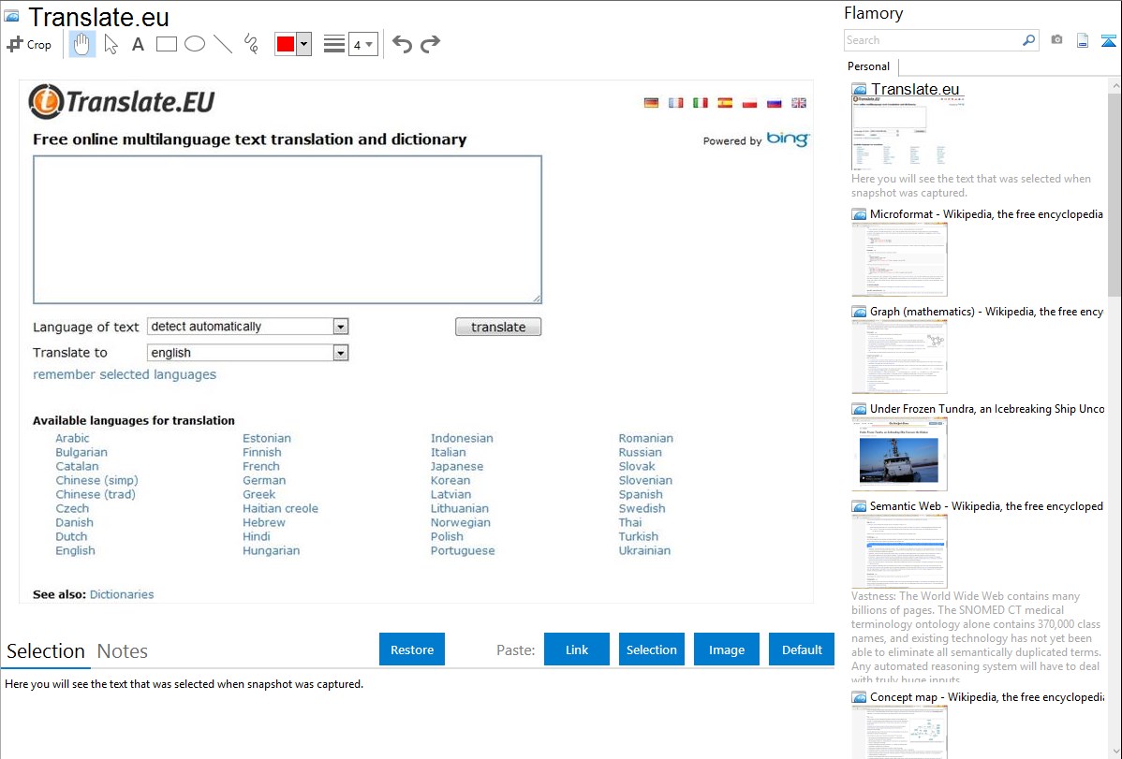Select the straight line tool

[x=223, y=44]
